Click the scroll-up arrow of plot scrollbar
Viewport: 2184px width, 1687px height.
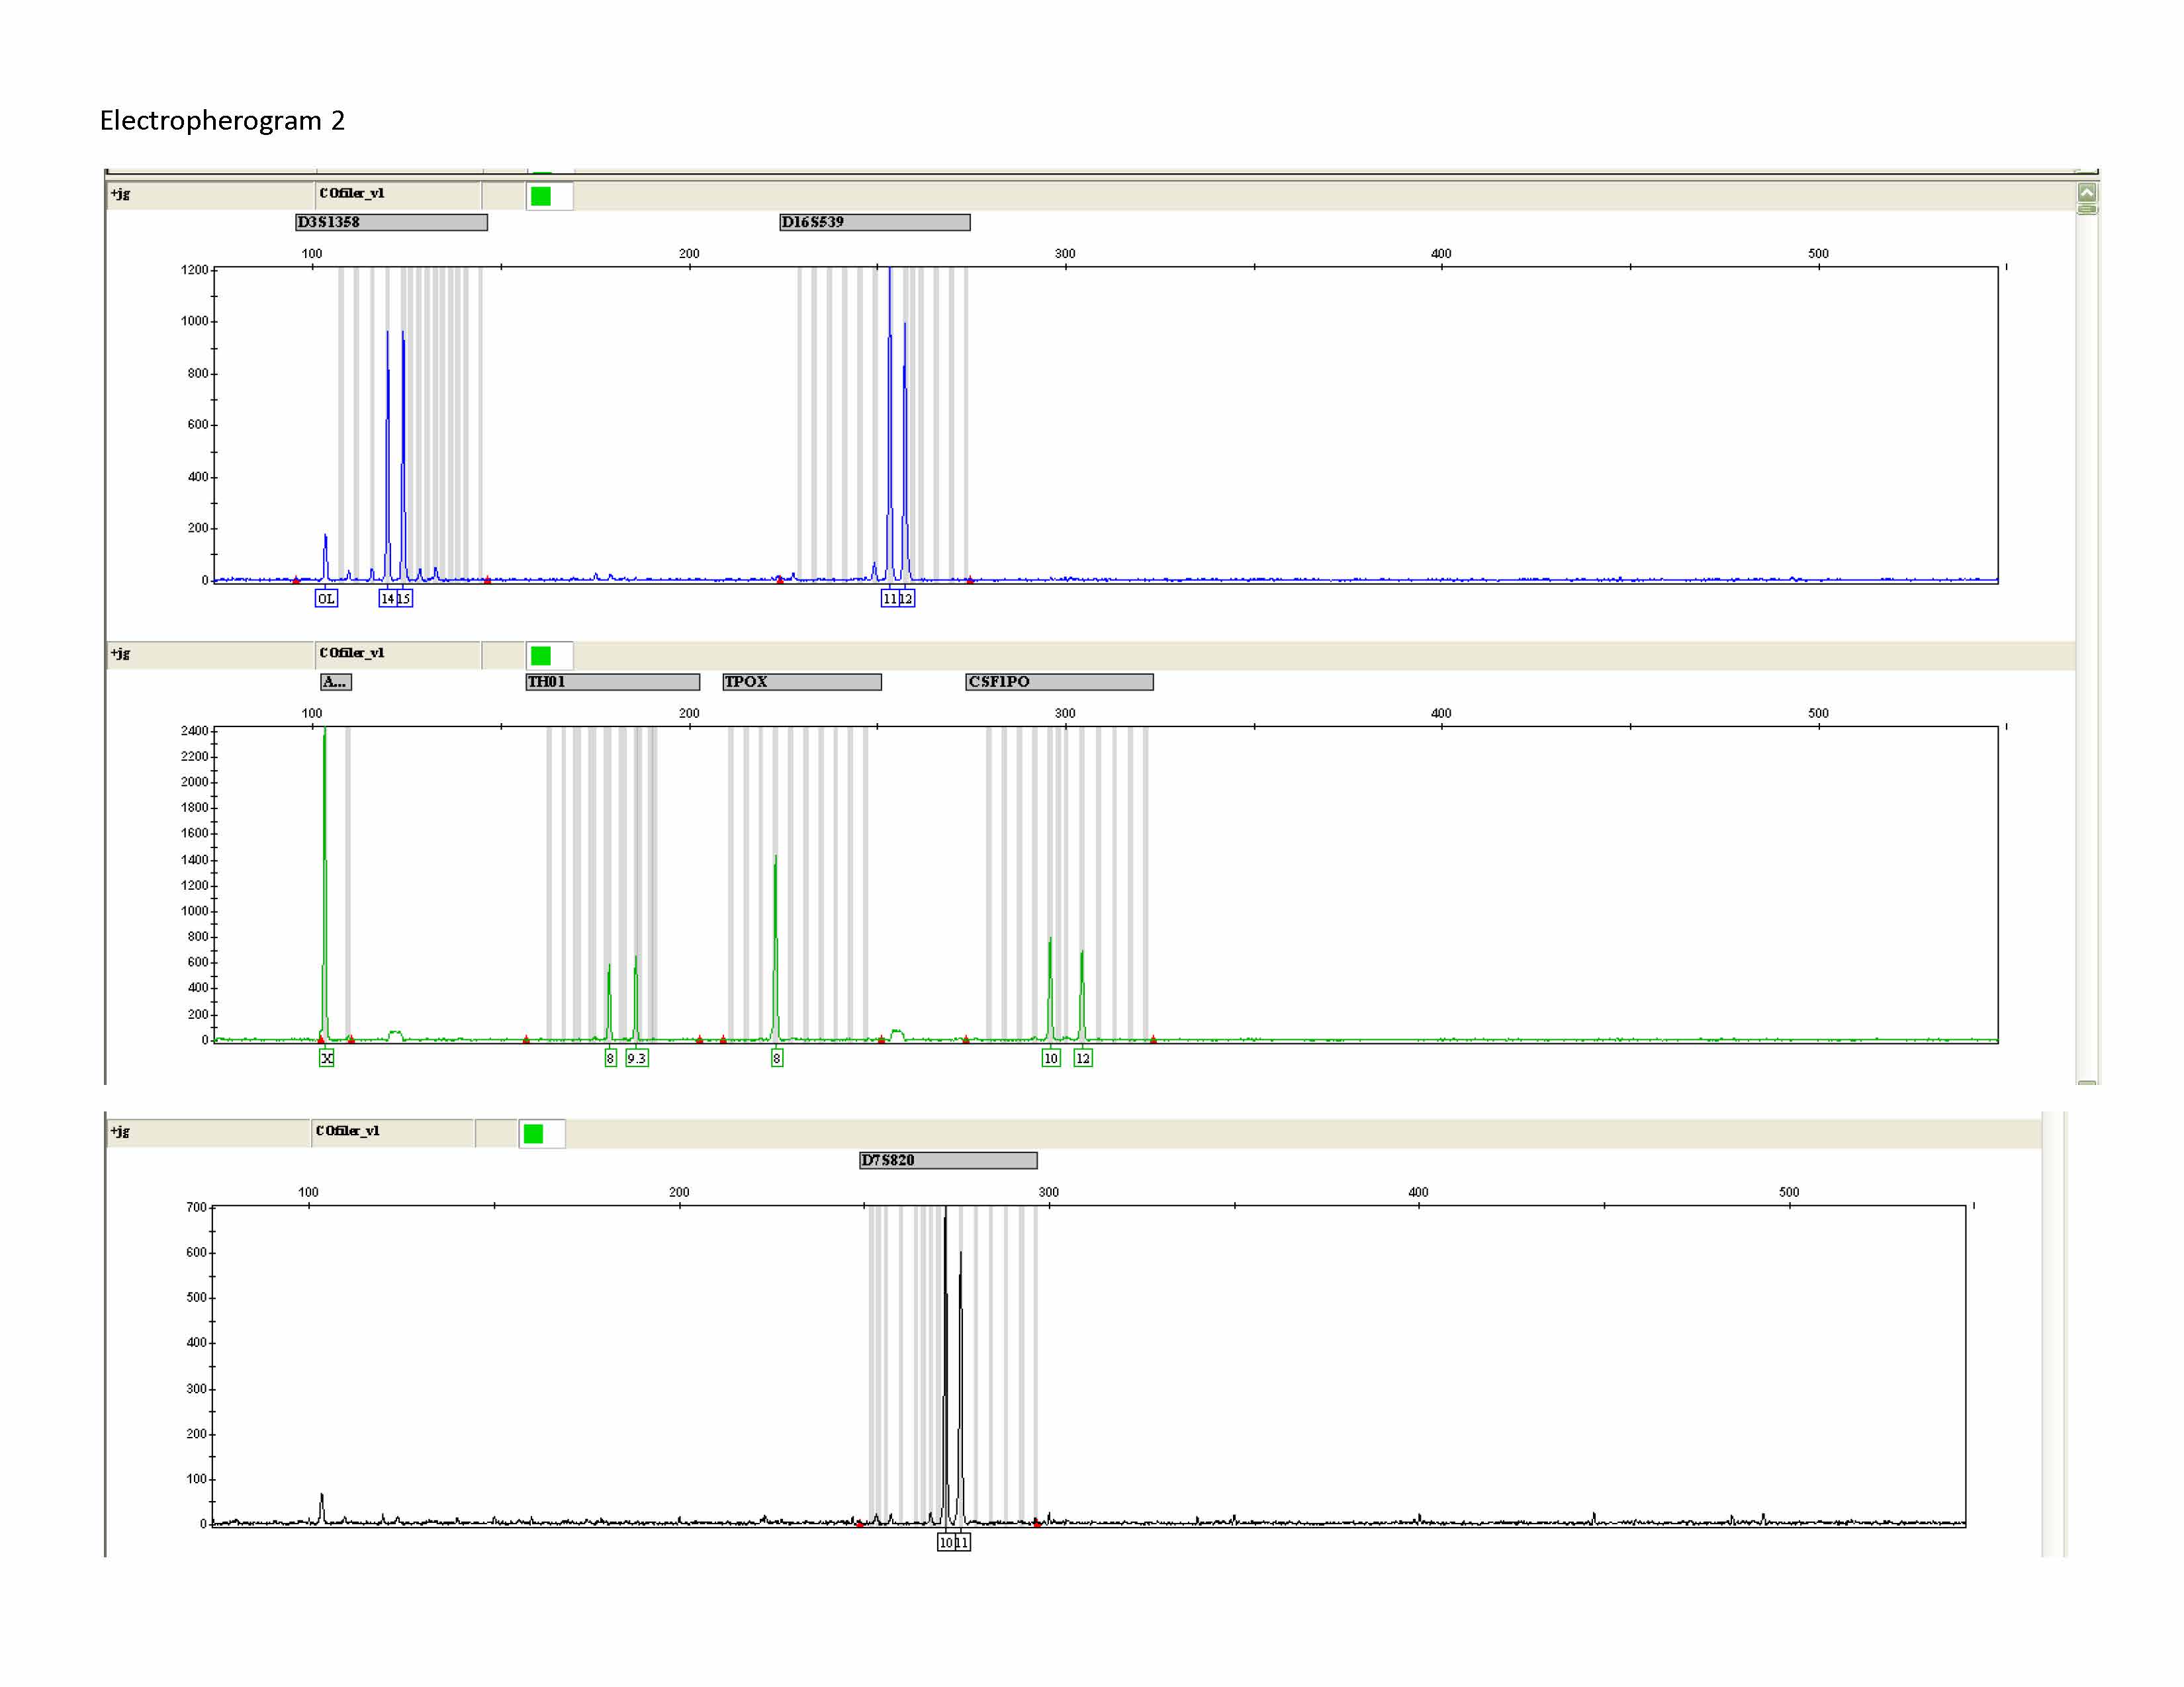point(2087,193)
